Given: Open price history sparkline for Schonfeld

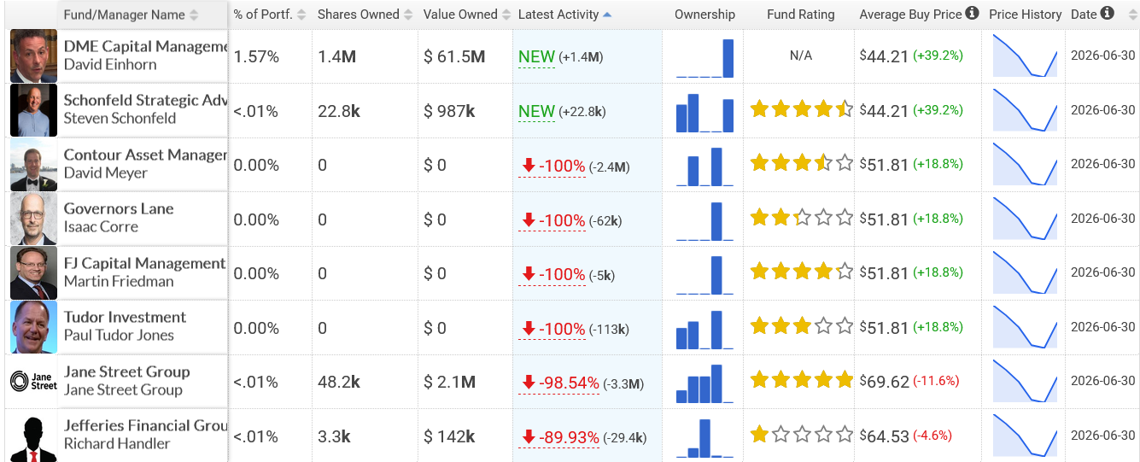Looking at the screenshot, I should pos(1025,111).
